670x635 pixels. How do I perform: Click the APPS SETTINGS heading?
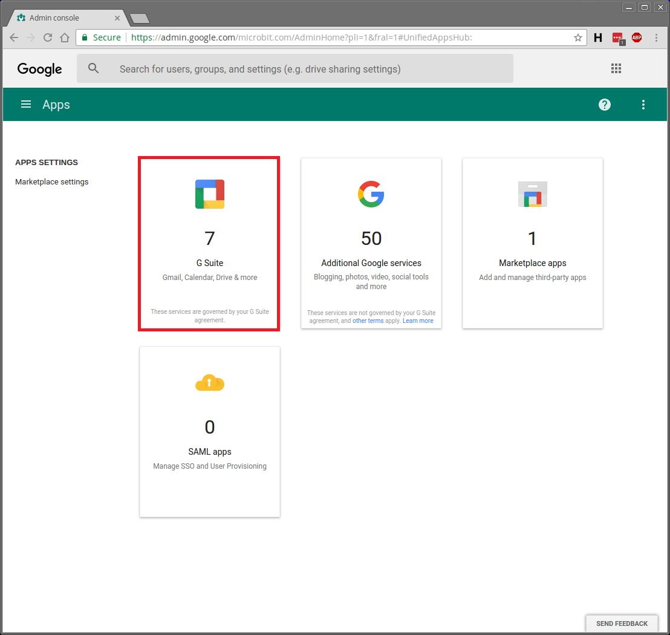click(47, 163)
